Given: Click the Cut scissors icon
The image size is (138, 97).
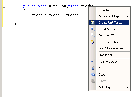Looking at the screenshot, I should coord(93,68).
